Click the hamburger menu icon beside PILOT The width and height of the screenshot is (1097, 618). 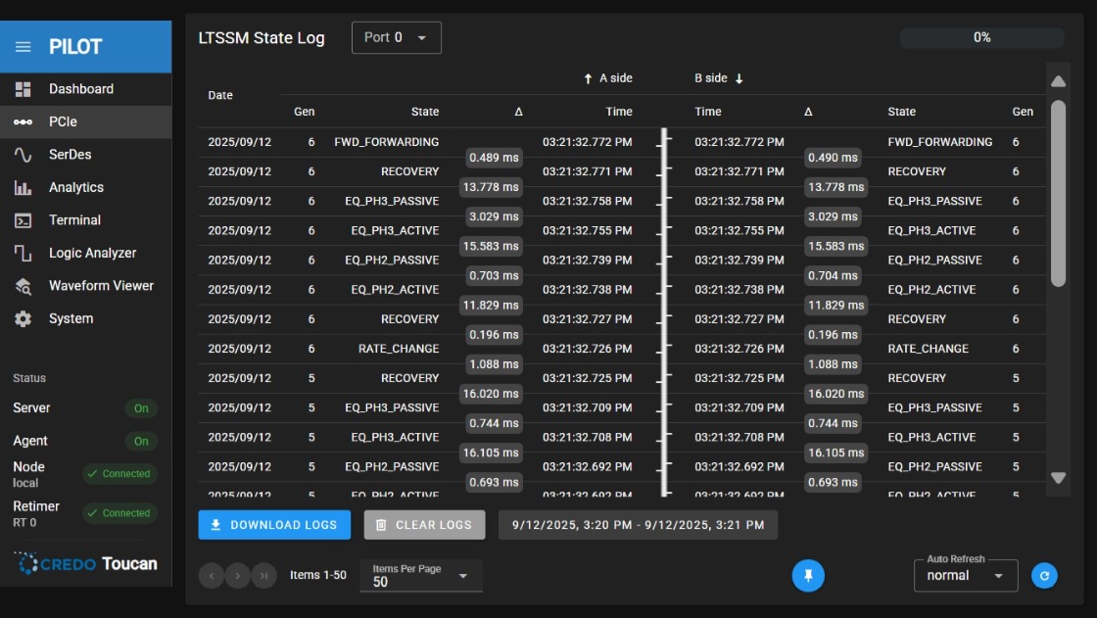coord(24,47)
